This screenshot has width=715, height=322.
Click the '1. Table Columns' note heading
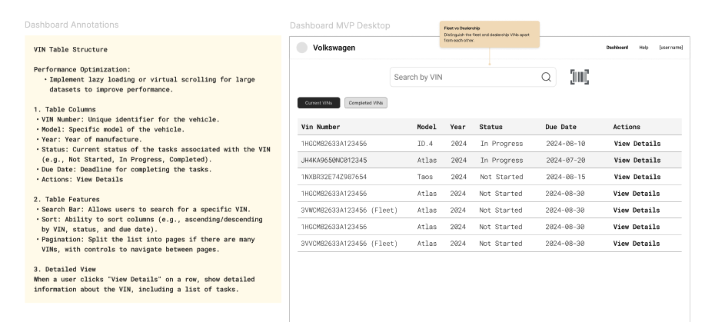tap(65, 109)
